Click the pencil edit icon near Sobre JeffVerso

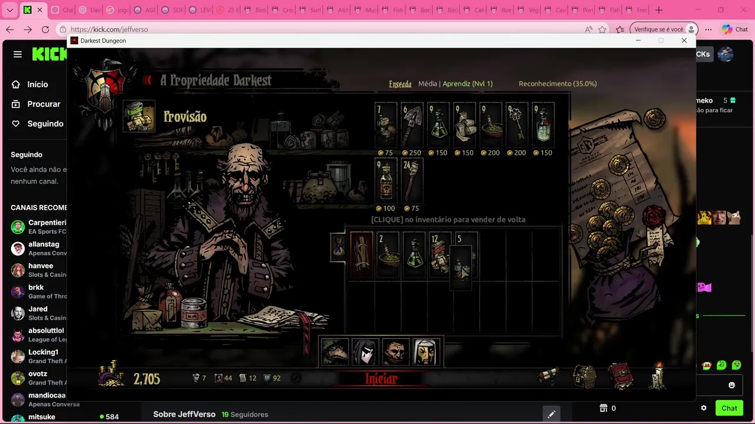(x=551, y=414)
